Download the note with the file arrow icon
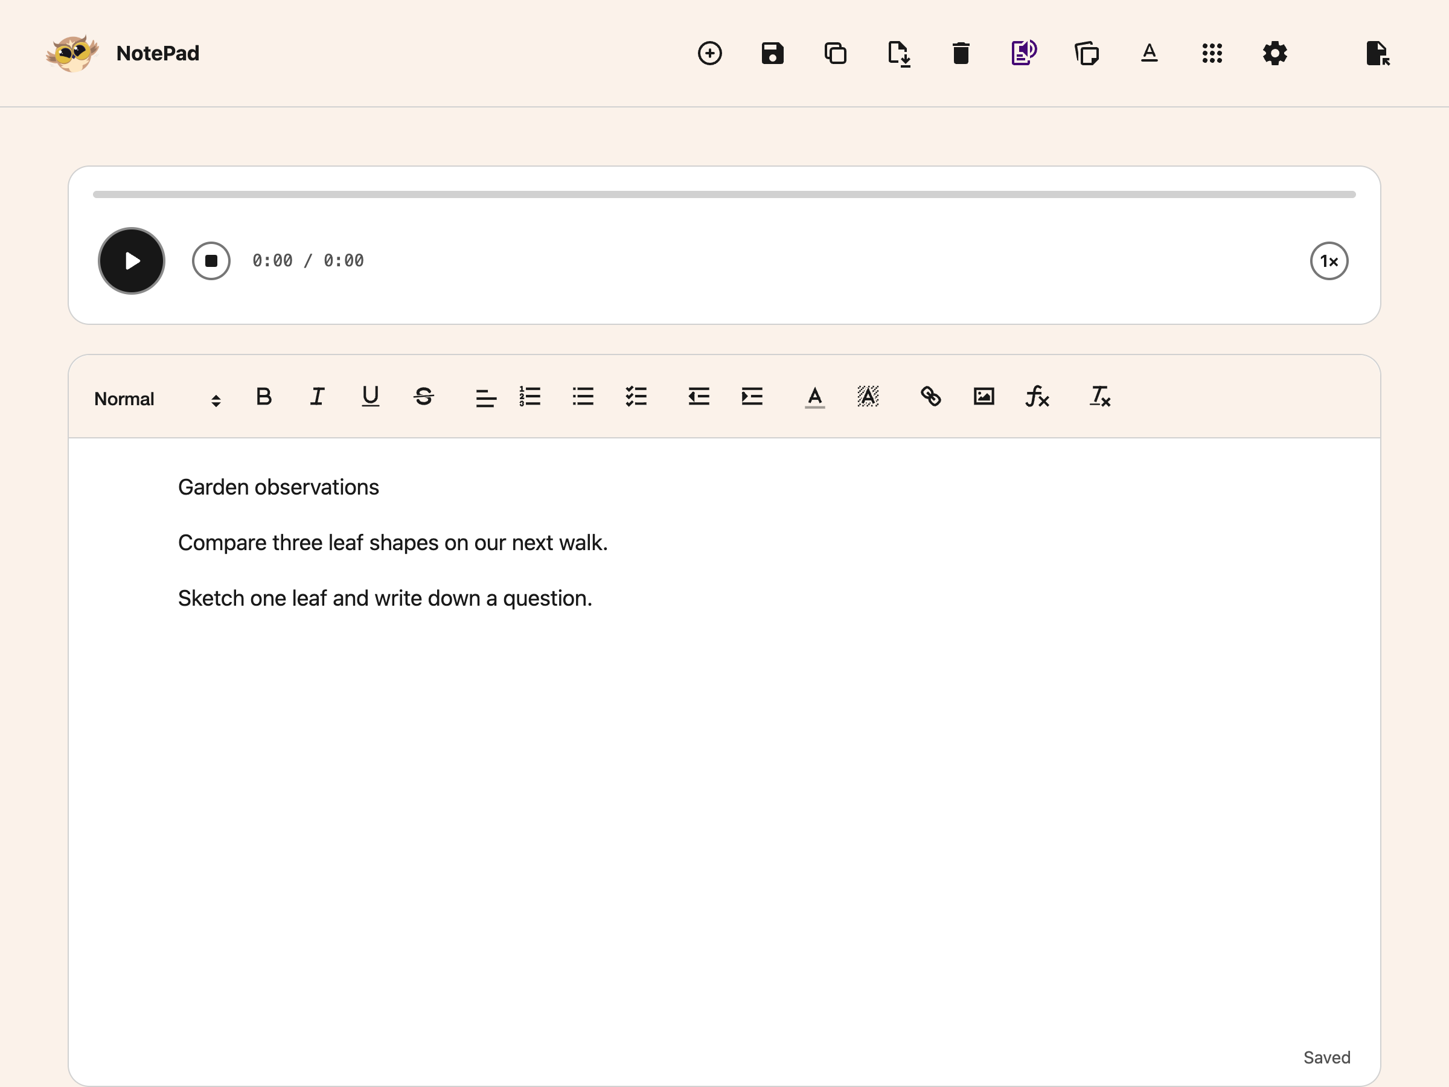The image size is (1449, 1087). tap(899, 54)
